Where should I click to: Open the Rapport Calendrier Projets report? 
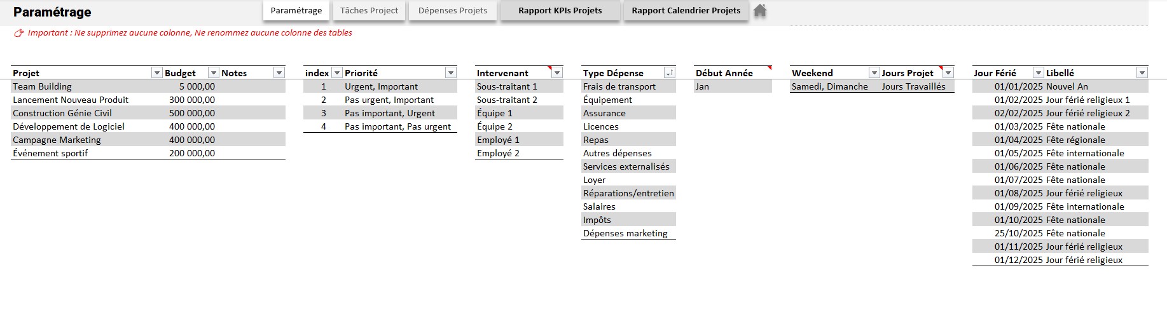pyautogui.click(x=686, y=11)
